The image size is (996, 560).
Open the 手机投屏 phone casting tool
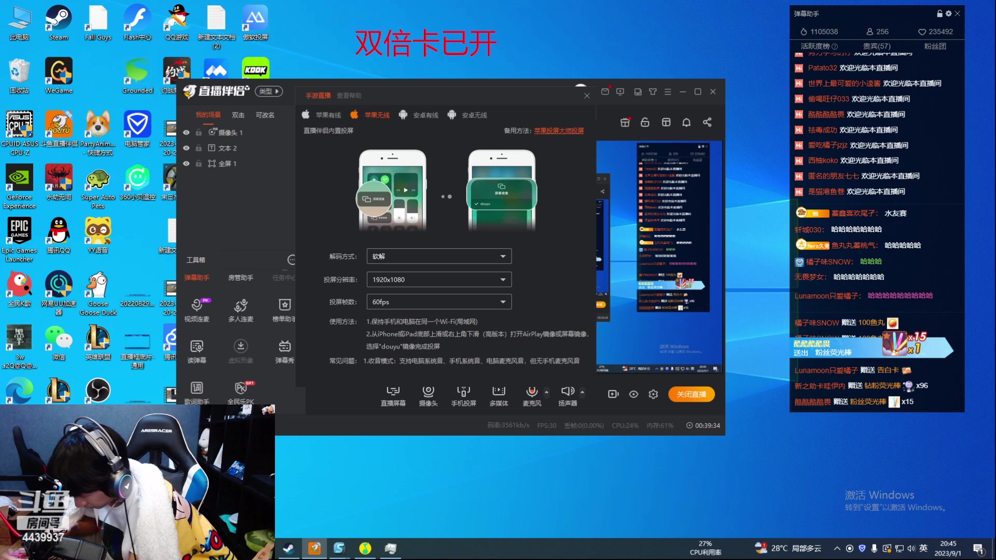tap(463, 396)
